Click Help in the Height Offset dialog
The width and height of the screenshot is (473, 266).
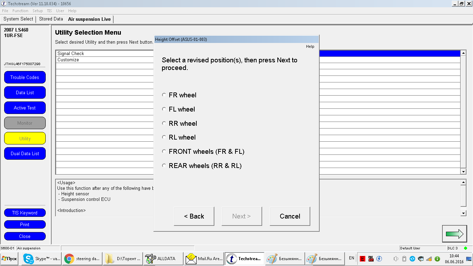pyautogui.click(x=310, y=46)
